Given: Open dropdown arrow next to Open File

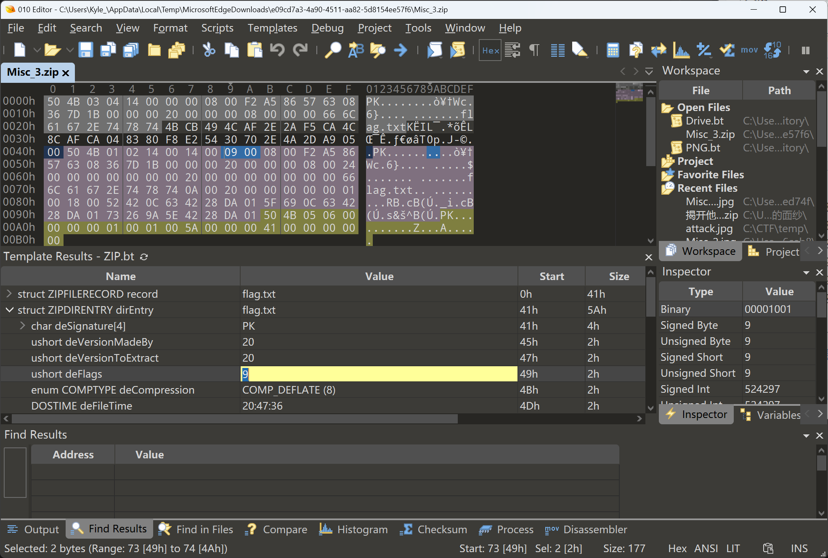Looking at the screenshot, I should coord(70,50).
